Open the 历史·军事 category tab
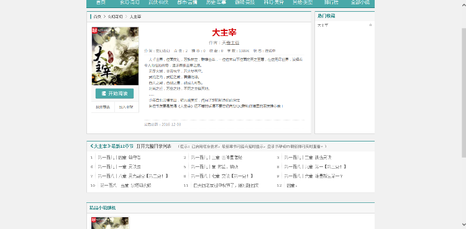 [x=216, y=2]
